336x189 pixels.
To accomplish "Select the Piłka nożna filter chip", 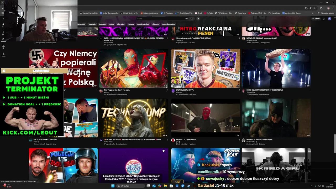I will [x=121, y=24].
